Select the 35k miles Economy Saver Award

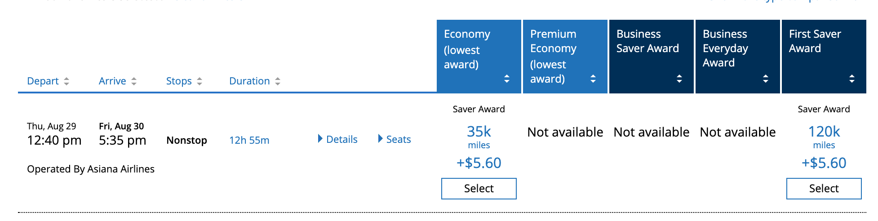479,189
